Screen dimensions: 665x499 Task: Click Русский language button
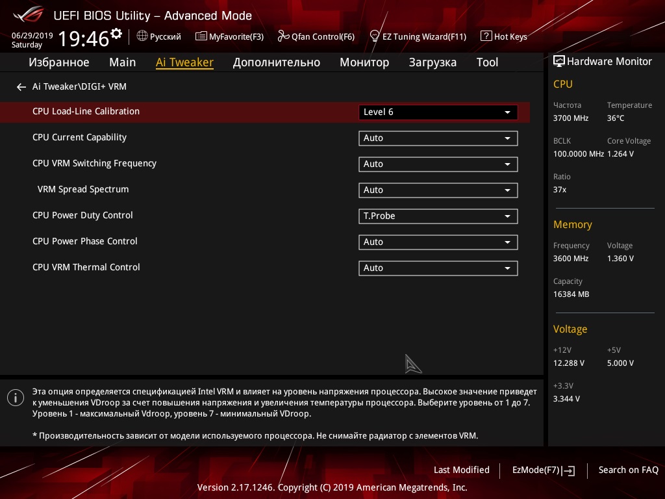click(166, 36)
